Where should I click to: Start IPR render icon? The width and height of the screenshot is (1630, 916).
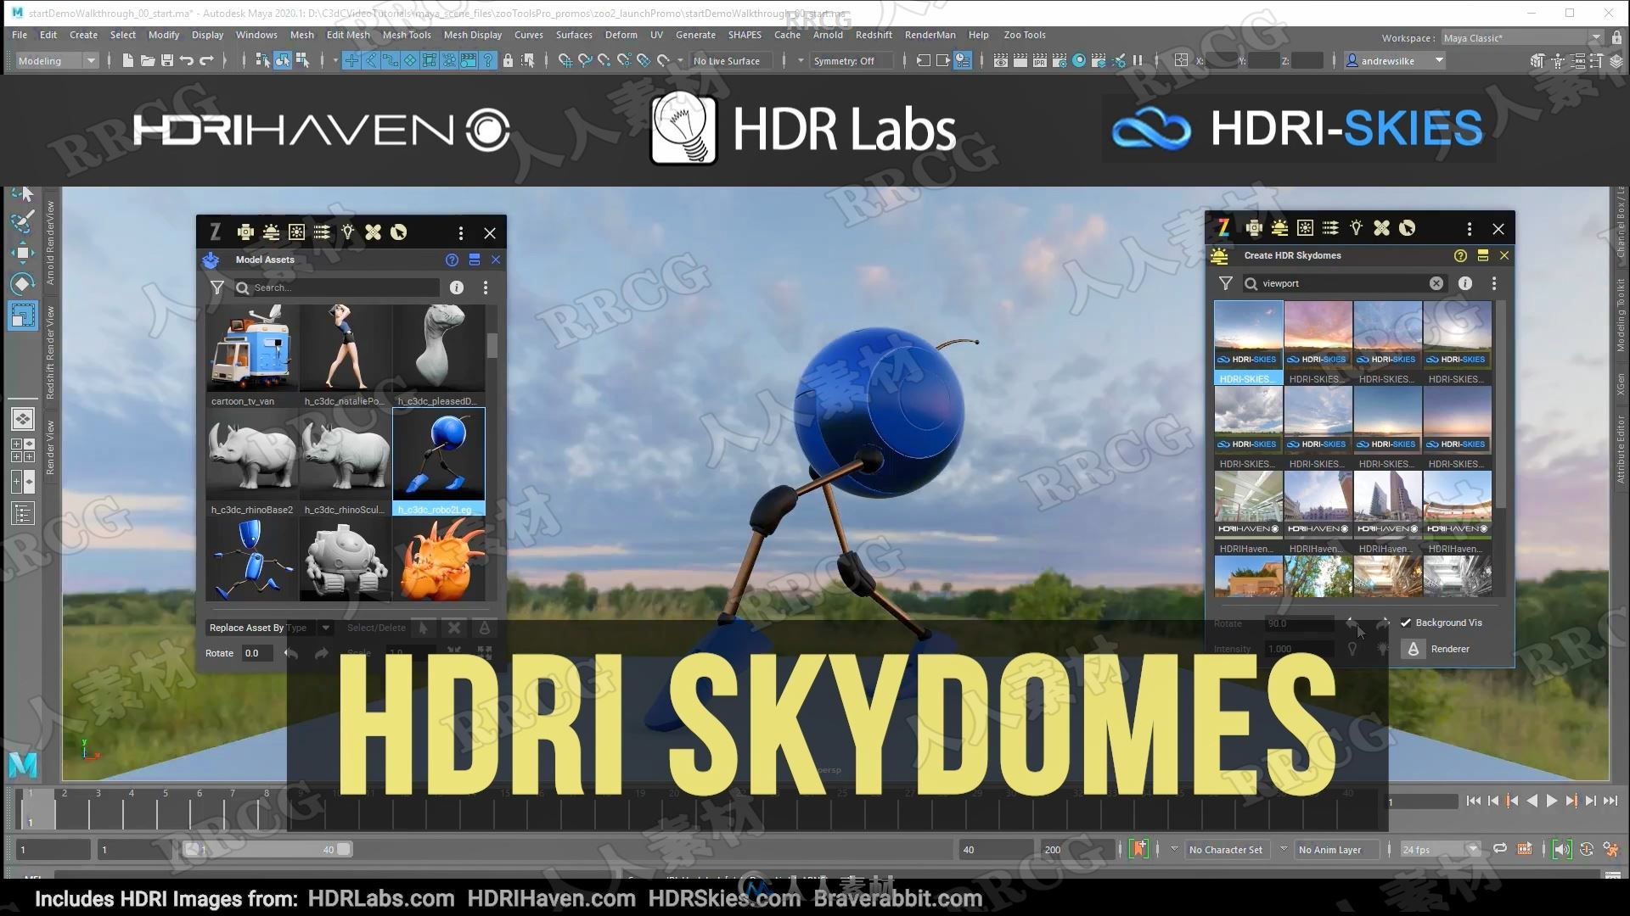point(1040,60)
